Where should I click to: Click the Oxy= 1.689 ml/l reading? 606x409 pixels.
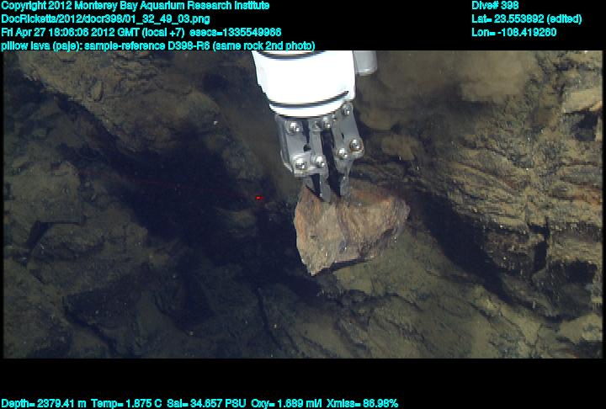tap(289, 403)
